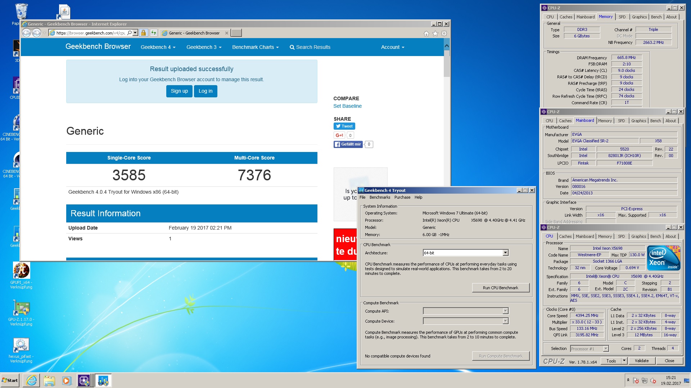Switch to Geekbench taskbar button

(103, 380)
